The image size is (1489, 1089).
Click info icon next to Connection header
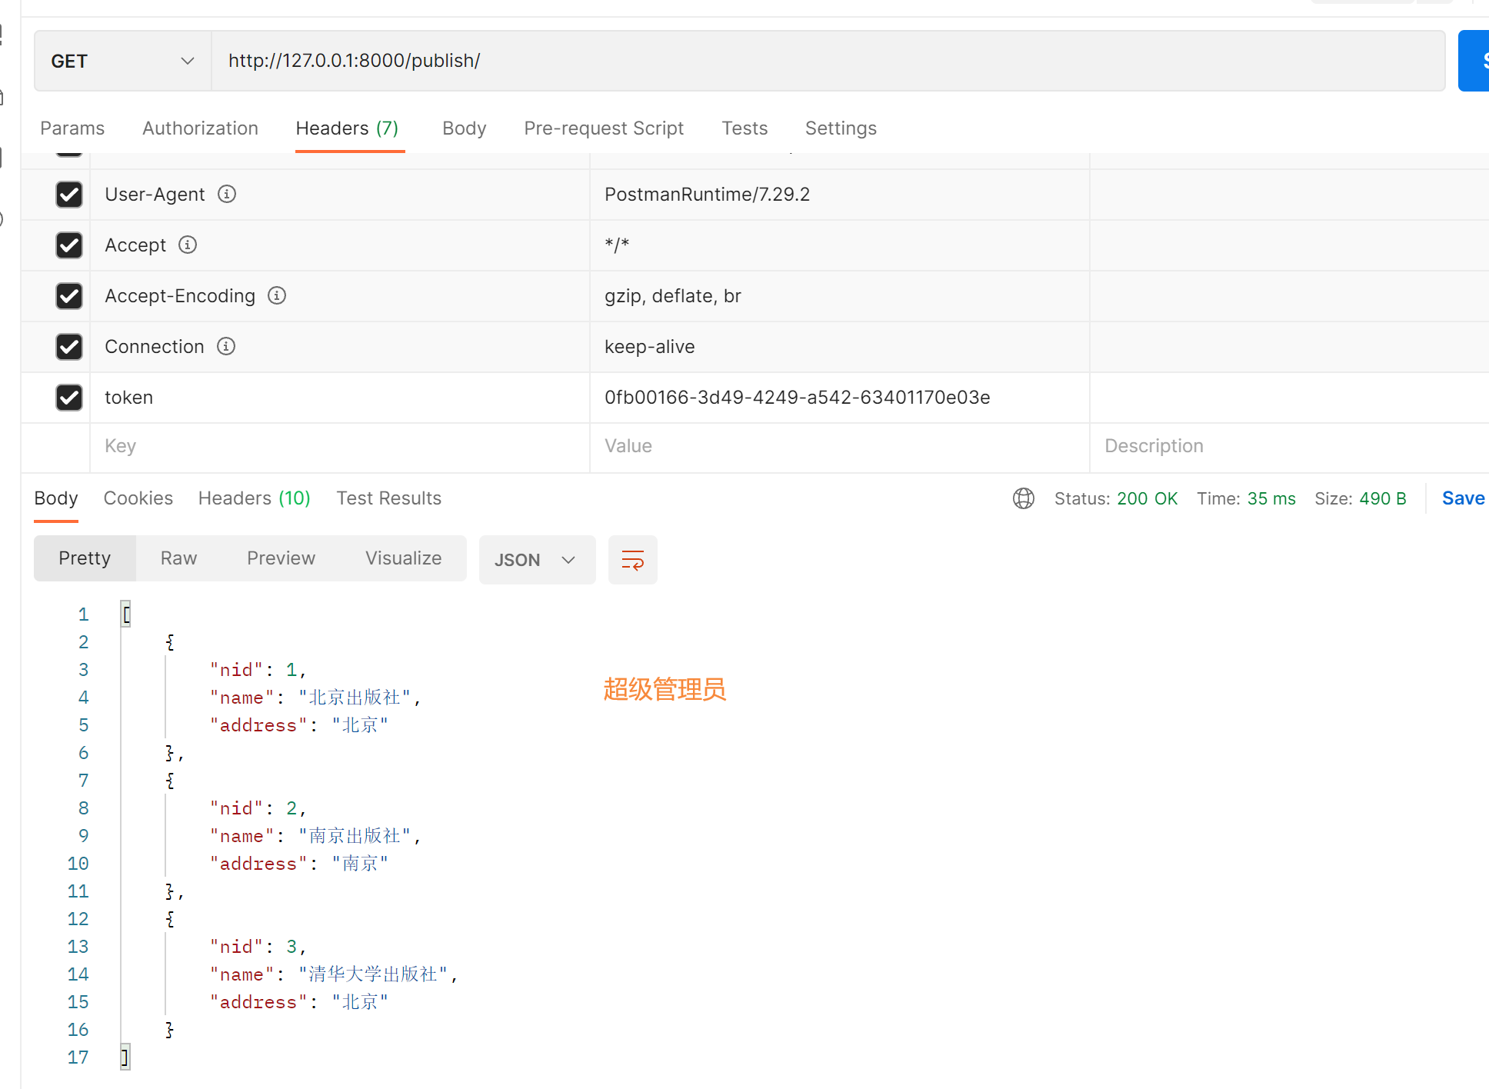[x=225, y=346]
